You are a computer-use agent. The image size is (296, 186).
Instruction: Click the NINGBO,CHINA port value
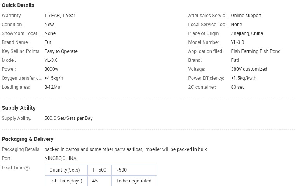coord(61,158)
